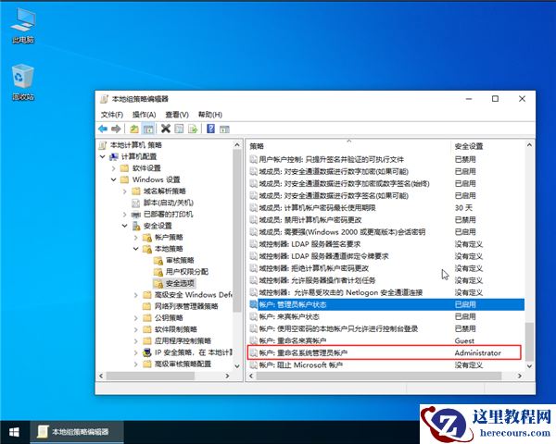Click the Back arrow toolbar icon

[103, 129]
